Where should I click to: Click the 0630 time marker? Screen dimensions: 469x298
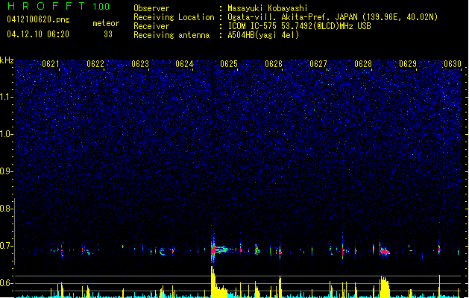click(x=453, y=64)
